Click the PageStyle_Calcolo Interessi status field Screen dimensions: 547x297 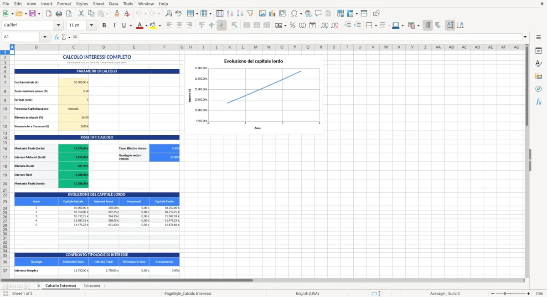188,294
